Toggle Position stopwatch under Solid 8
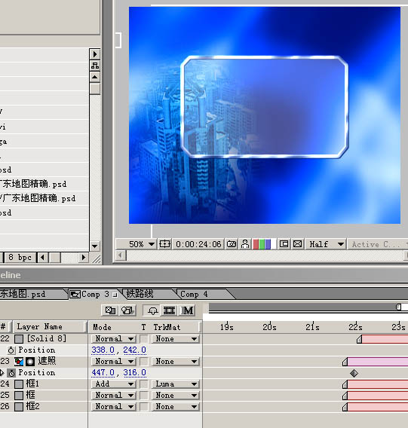 (x=11, y=350)
